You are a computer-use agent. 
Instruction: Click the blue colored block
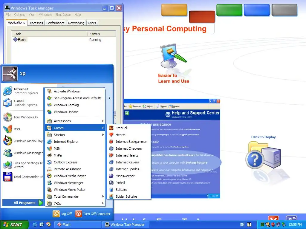(x=257, y=10)
